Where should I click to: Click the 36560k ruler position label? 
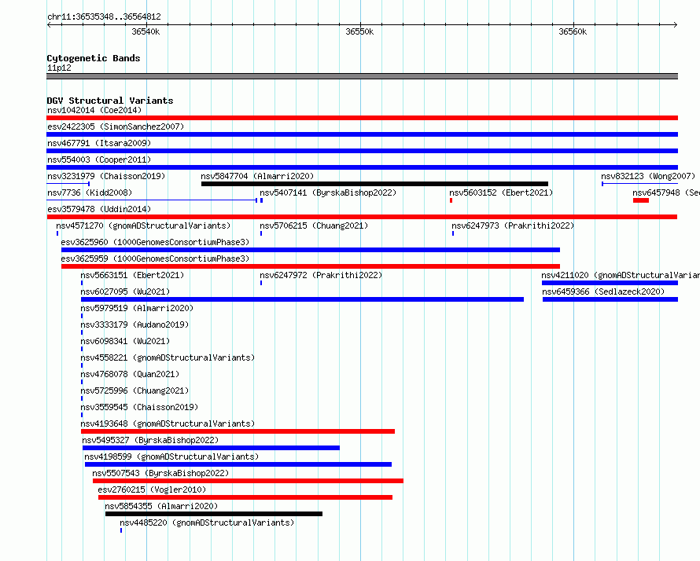tap(573, 31)
